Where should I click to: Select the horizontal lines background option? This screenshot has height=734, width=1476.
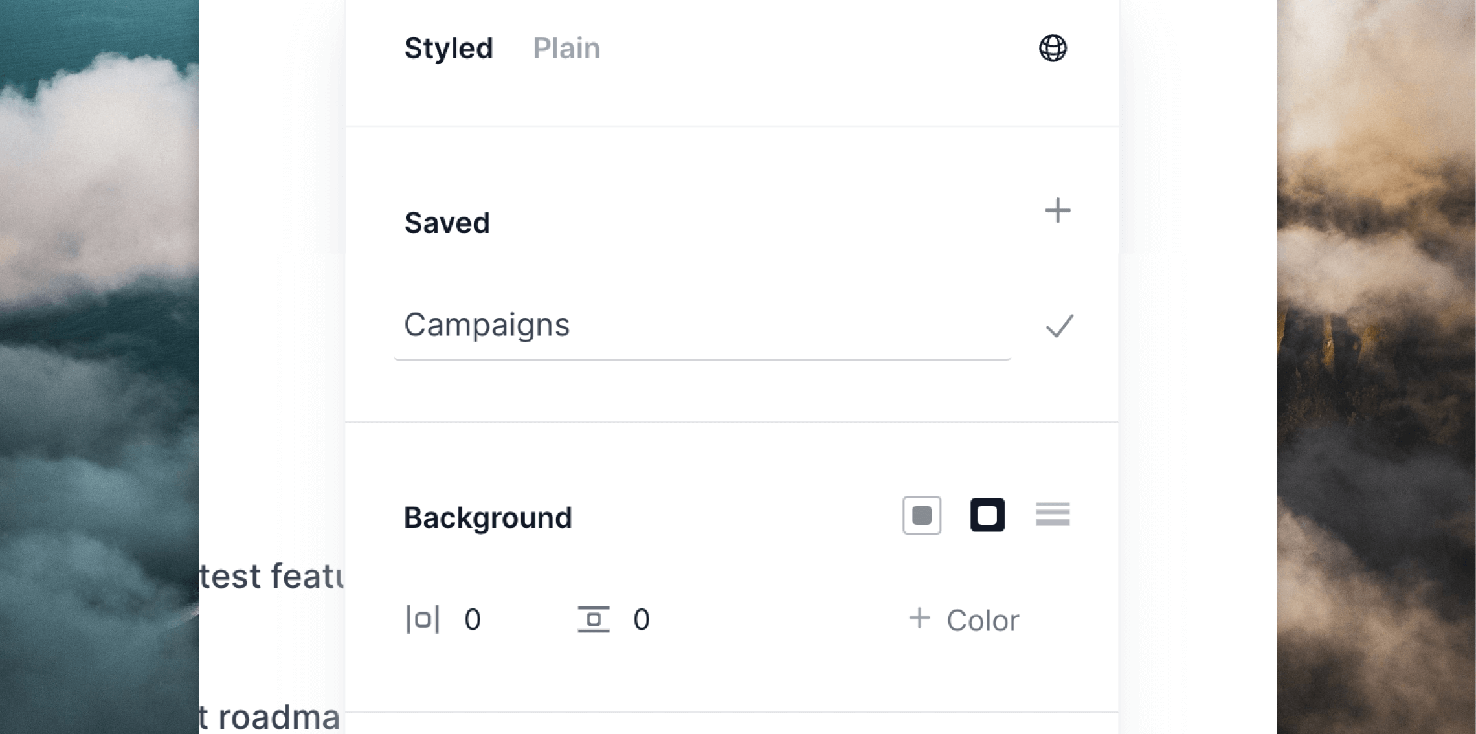(1053, 515)
